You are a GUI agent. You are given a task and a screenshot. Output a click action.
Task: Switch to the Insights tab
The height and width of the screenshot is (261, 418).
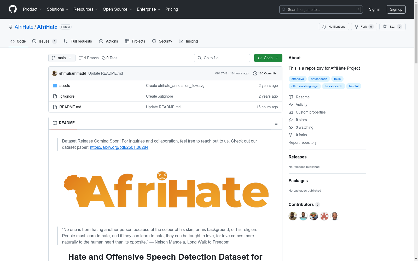coord(189,41)
